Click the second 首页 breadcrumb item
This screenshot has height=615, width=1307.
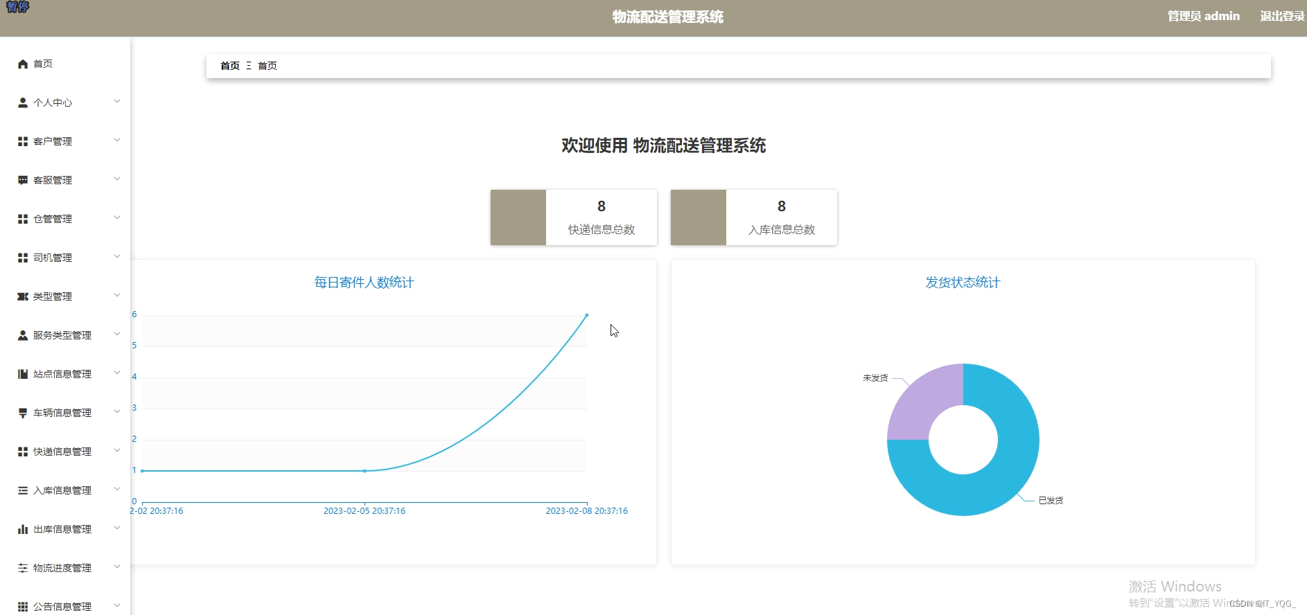(x=267, y=66)
